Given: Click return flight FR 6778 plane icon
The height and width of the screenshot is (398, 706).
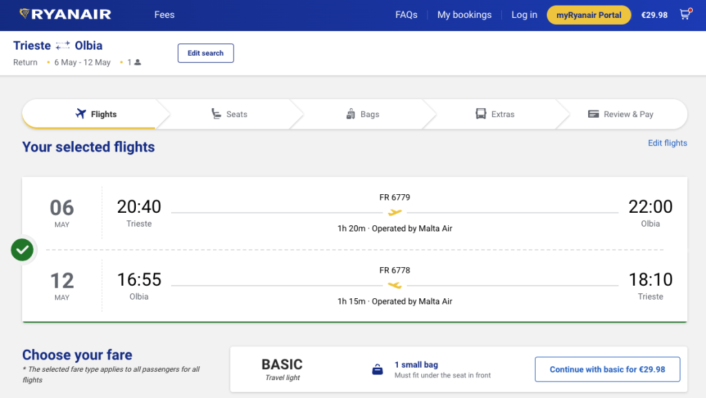Looking at the screenshot, I should [395, 285].
